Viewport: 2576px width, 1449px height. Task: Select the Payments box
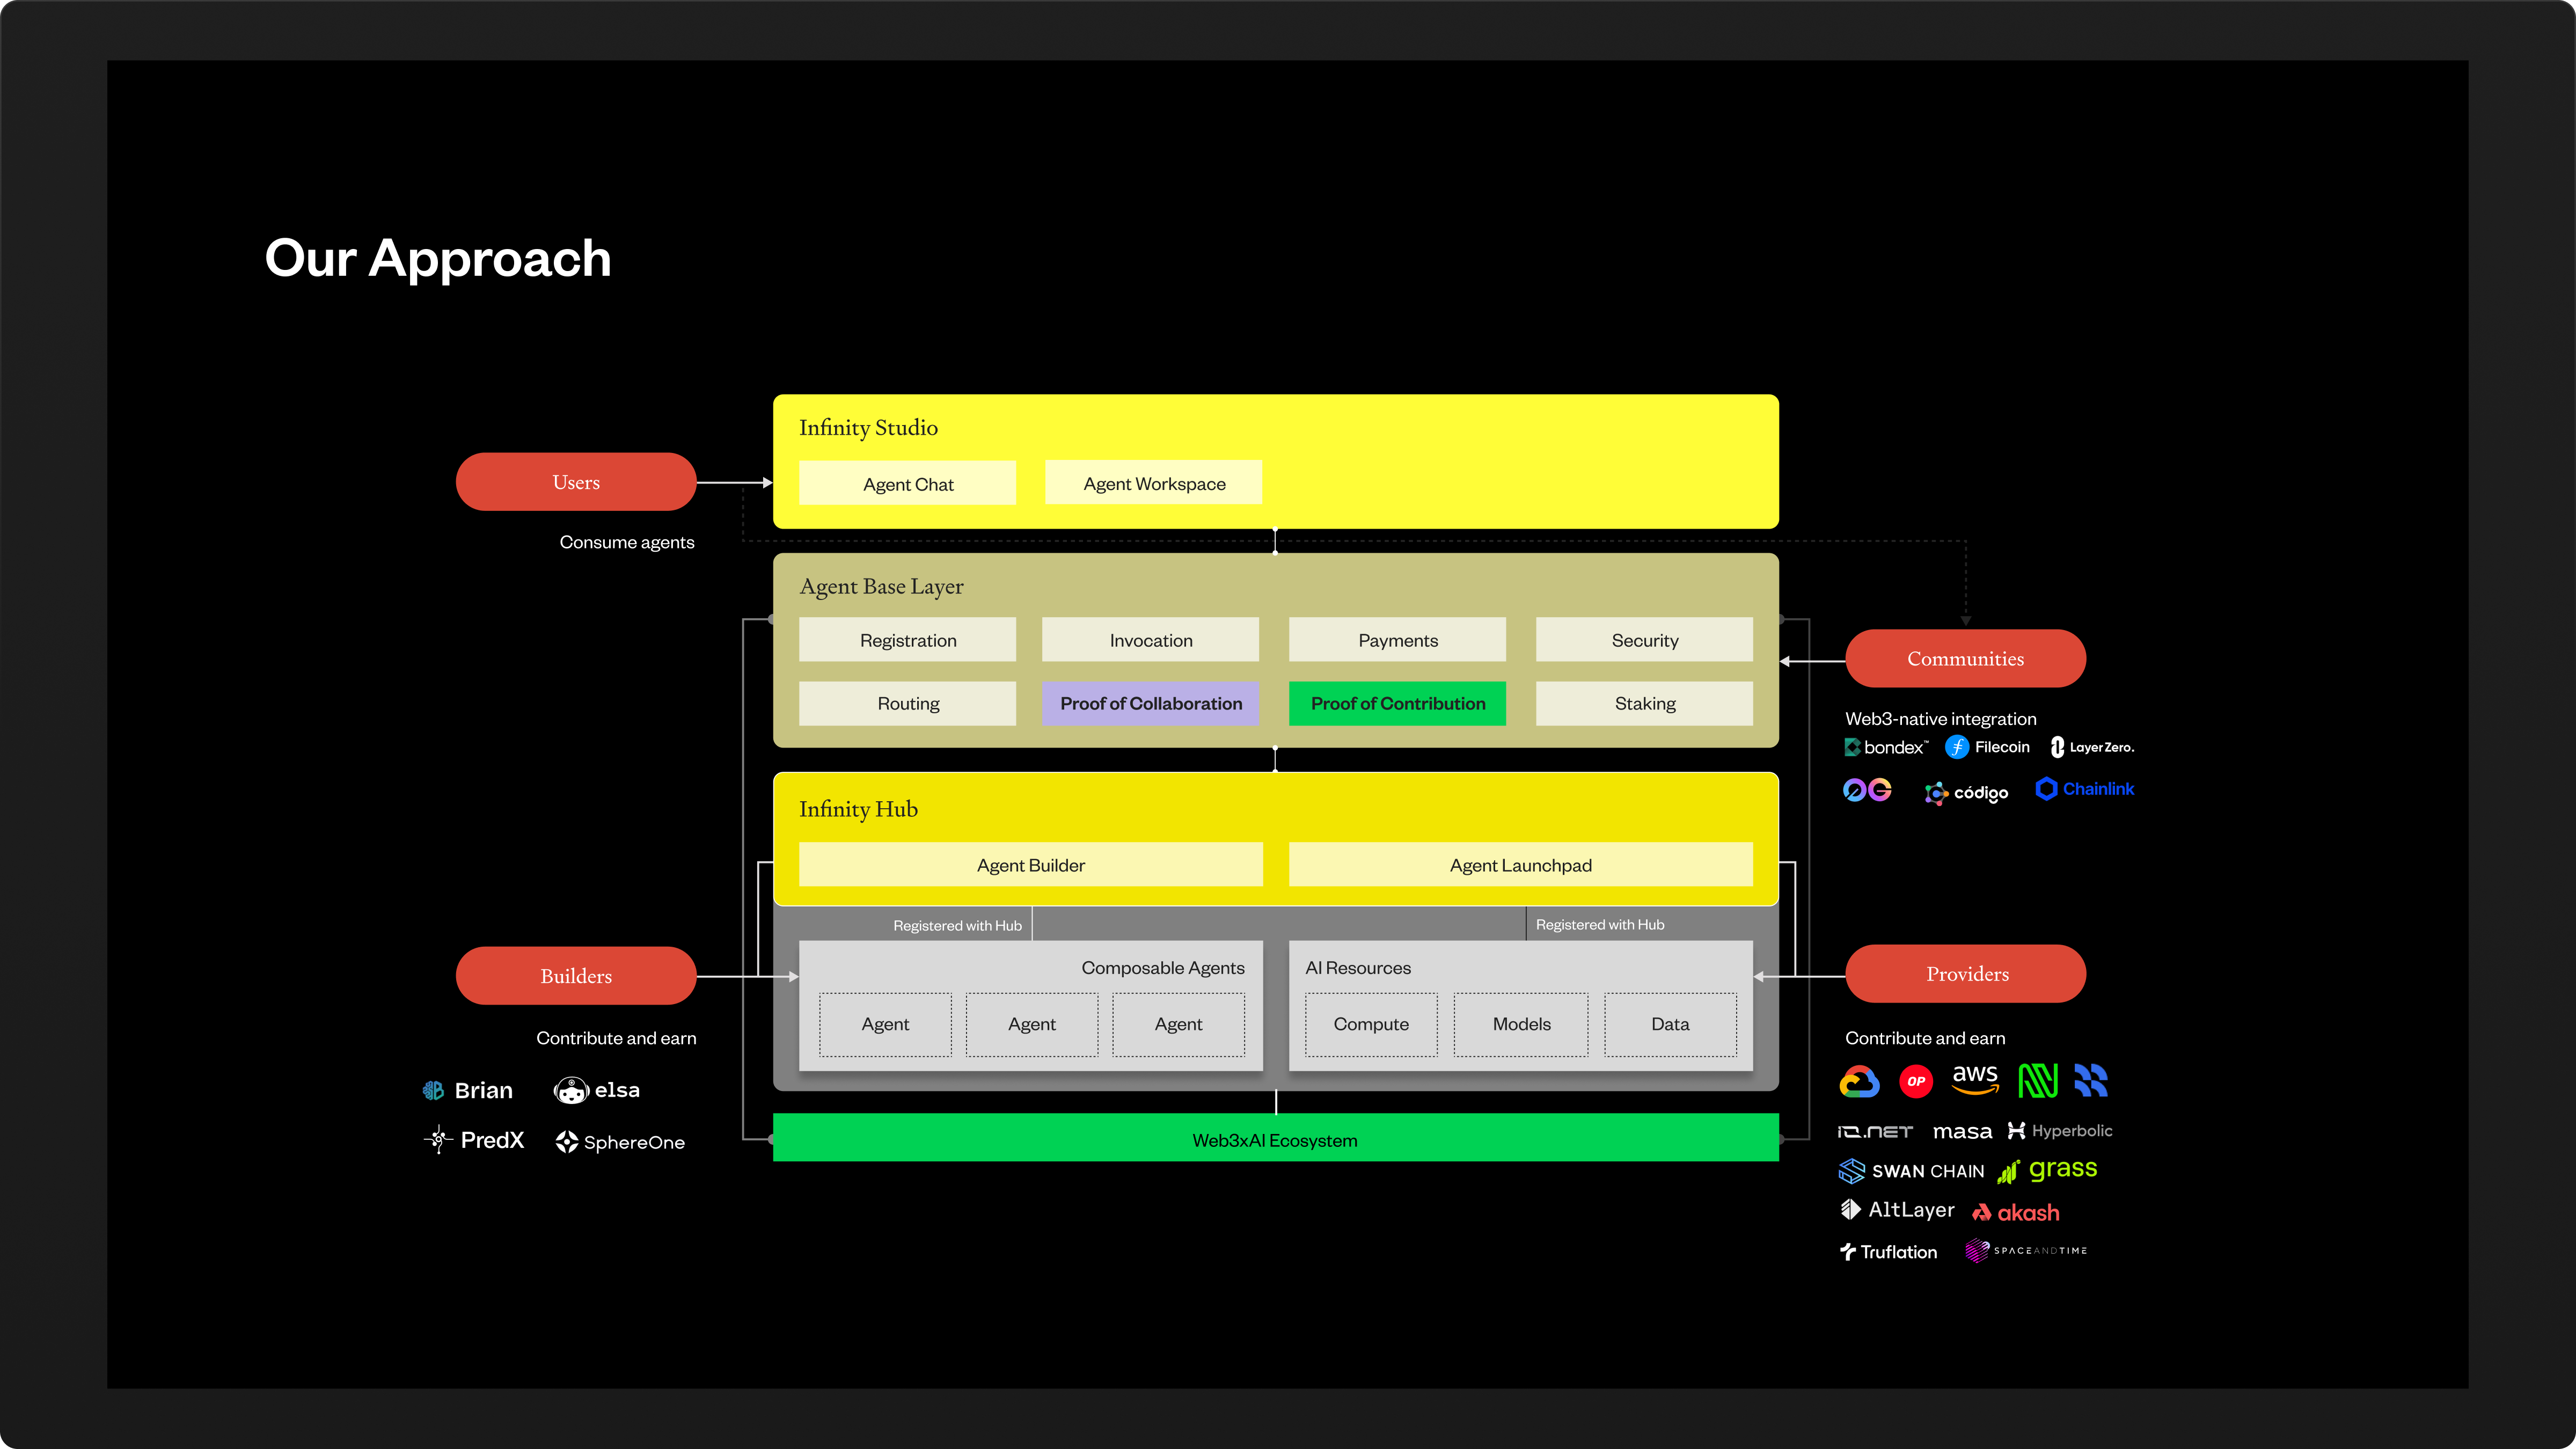[x=1397, y=640]
